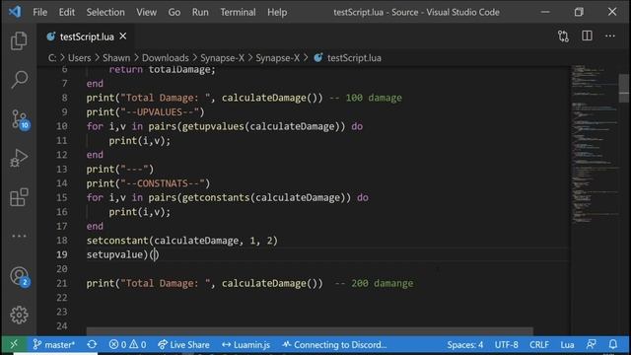This screenshot has width=631, height=355.
Task: Restore down the VS Code window
Action: (x=579, y=12)
